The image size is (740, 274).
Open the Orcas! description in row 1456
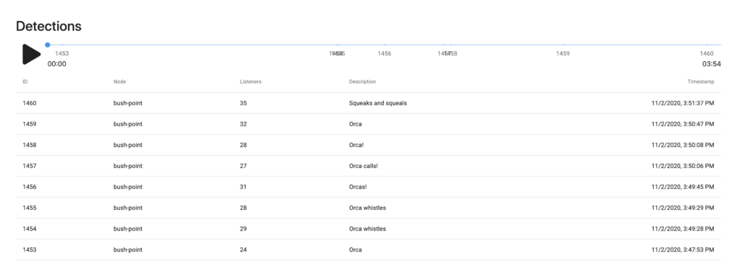(358, 187)
